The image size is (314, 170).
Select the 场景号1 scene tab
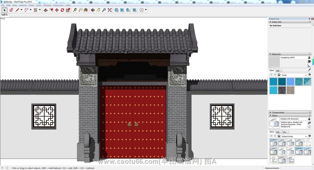pyautogui.click(x=5, y=15)
